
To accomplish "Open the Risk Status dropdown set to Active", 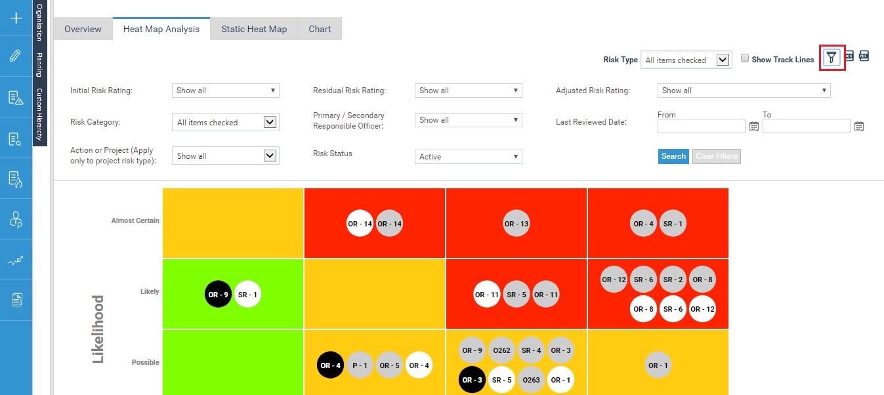I will [468, 157].
